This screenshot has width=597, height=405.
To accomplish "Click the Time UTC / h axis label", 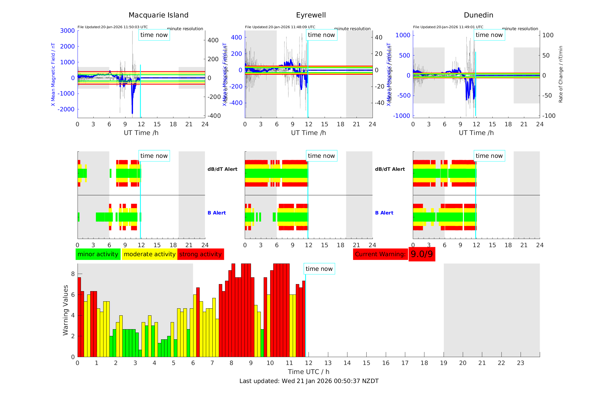I will [309, 372].
